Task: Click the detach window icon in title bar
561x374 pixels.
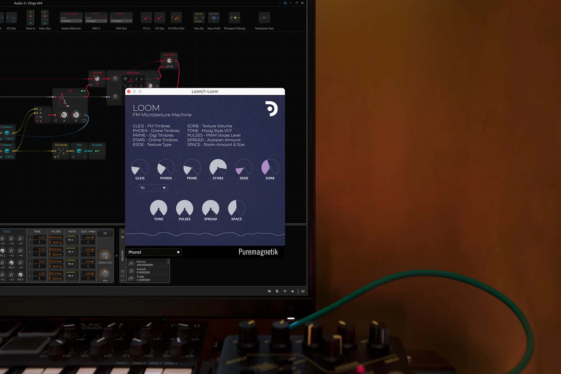Action: click(297, 3)
